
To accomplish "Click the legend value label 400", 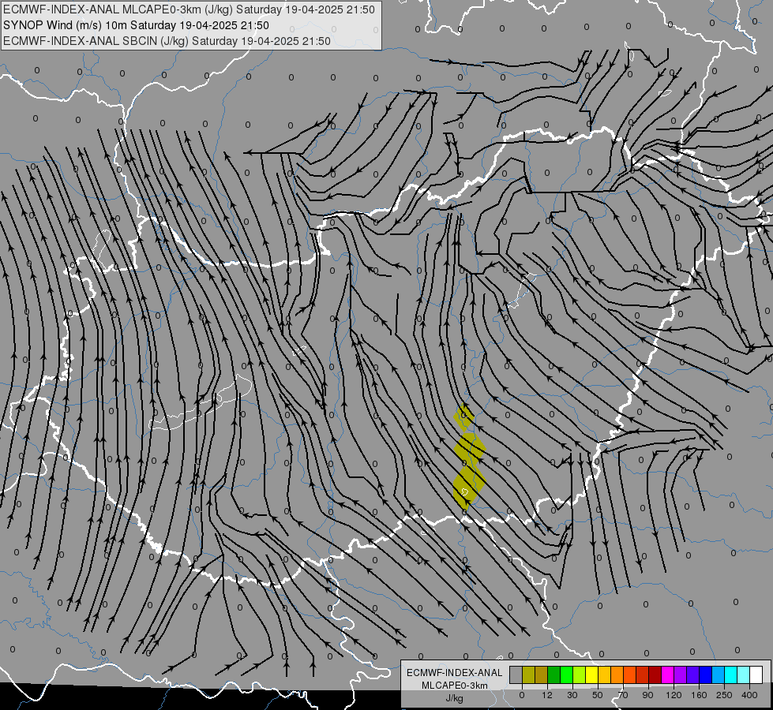I will click(749, 695).
